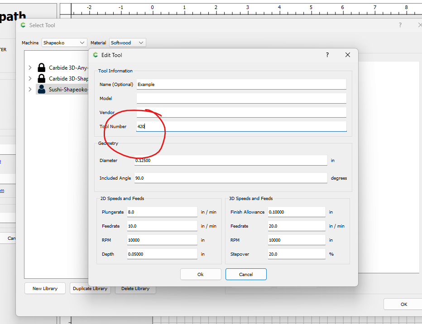Click the Tool Number input field
This screenshot has height=324, width=422.
tap(241, 127)
